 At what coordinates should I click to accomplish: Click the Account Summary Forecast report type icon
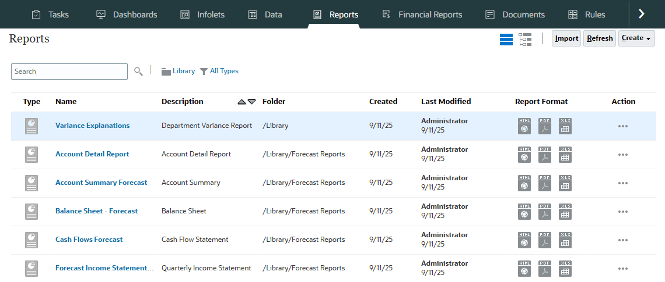(x=32, y=183)
